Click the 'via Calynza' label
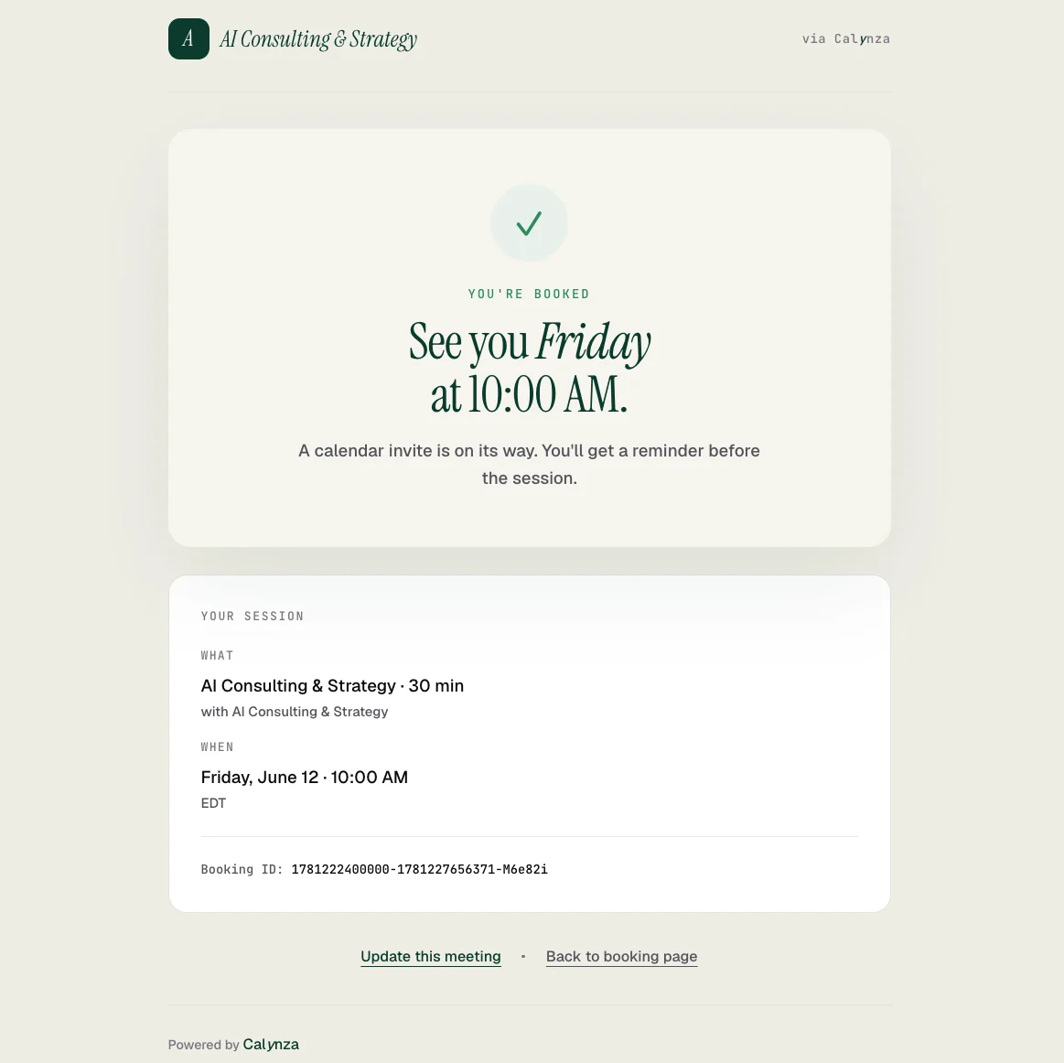Screen dimensions: 1064x1063 [x=845, y=38]
